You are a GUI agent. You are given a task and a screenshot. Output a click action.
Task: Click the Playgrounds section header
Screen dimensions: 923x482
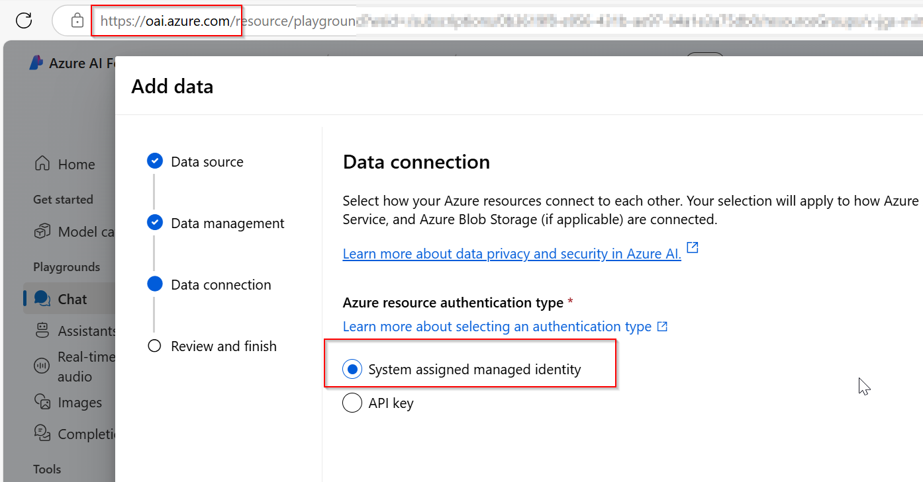(x=66, y=266)
